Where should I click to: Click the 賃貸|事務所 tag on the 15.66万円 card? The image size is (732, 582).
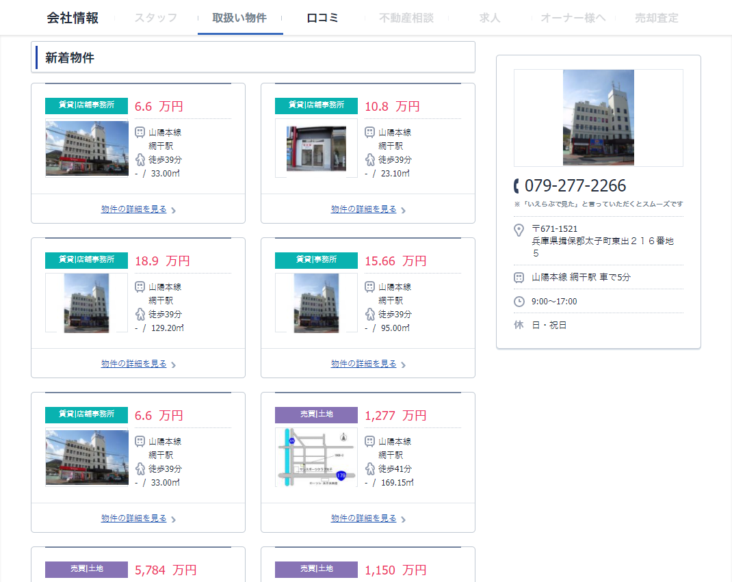click(x=317, y=260)
